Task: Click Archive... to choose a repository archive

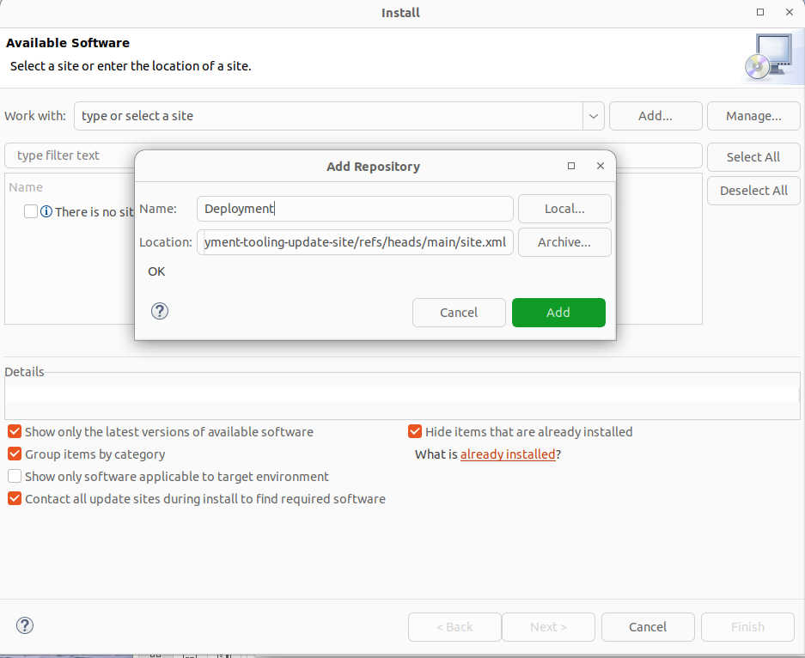Action: pos(564,241)
